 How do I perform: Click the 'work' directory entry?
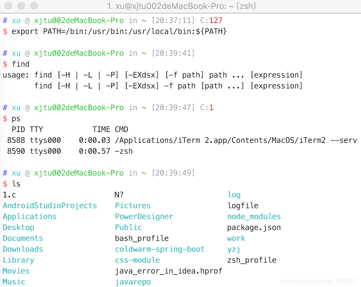236,238
